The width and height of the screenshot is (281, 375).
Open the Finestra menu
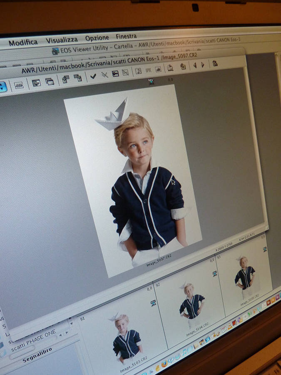[126, 36]
